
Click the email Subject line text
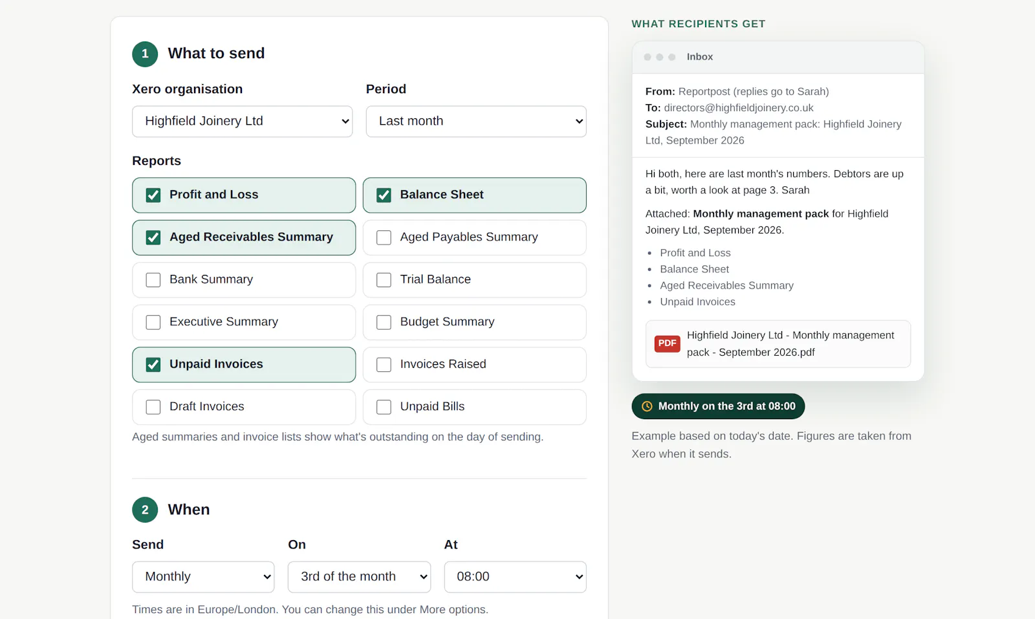[774, 133]
